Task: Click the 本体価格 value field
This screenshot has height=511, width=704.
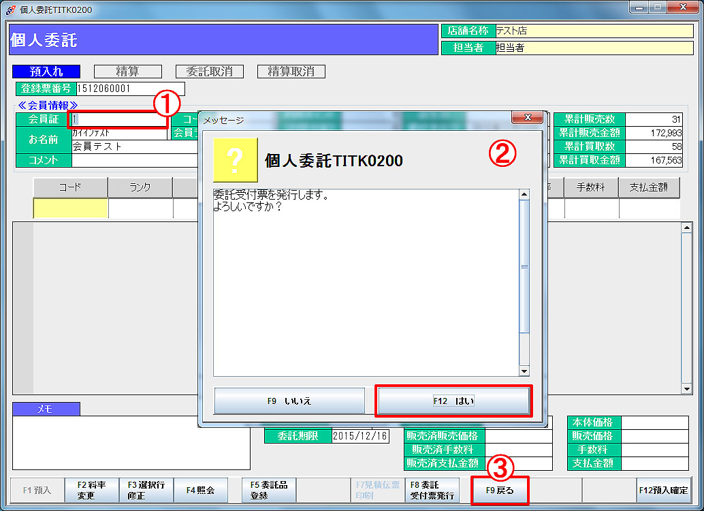Action: [x=654, y=422]
